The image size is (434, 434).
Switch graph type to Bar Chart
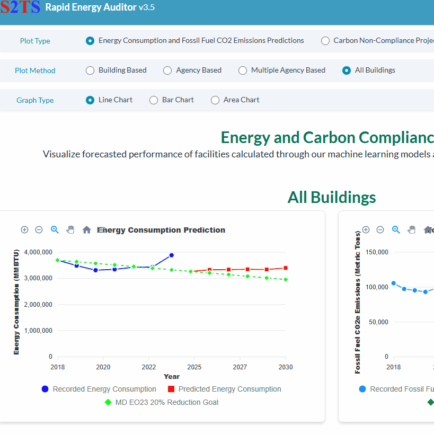point(154,100)
